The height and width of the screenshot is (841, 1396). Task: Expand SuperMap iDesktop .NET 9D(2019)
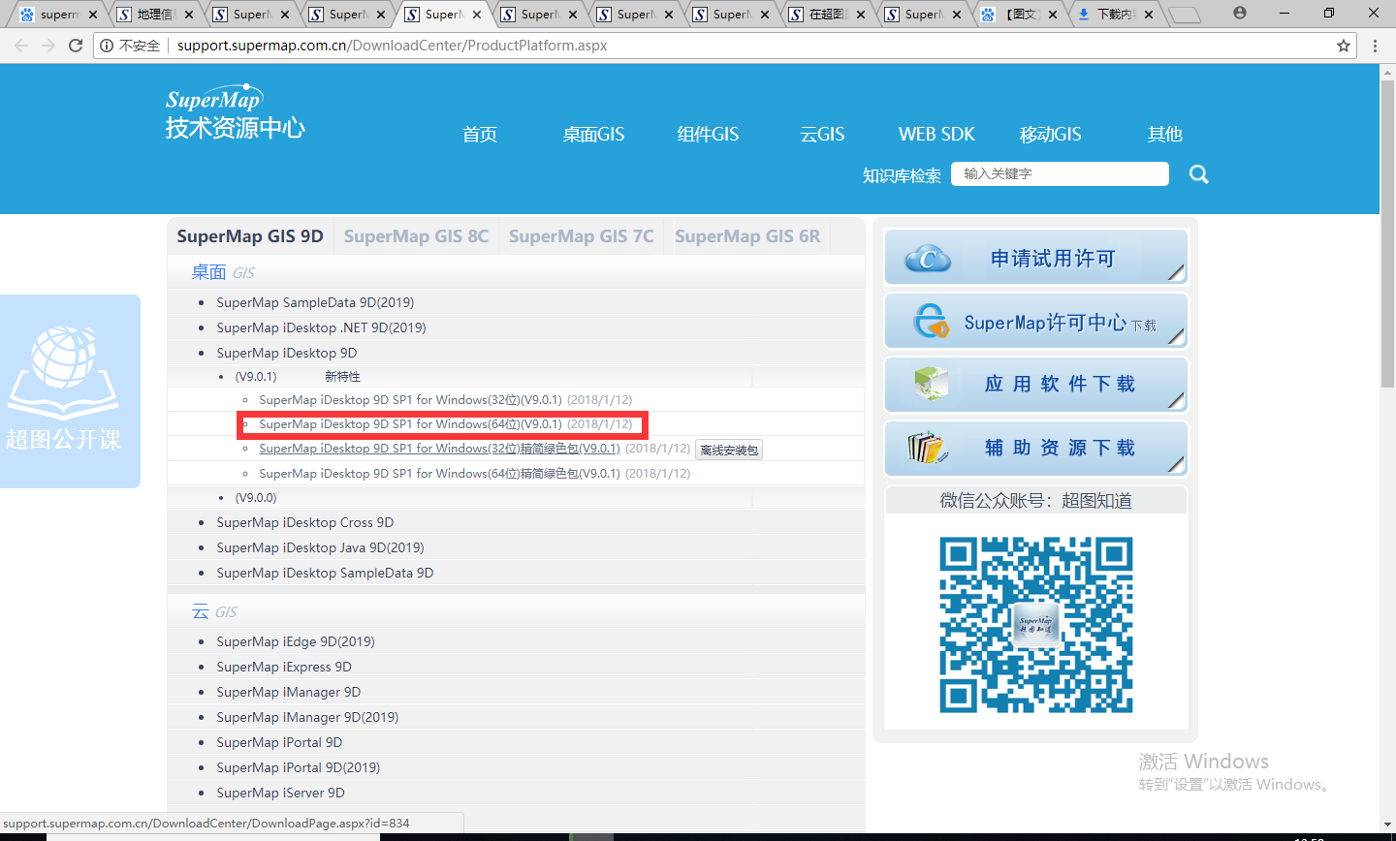tap(321, 327)
